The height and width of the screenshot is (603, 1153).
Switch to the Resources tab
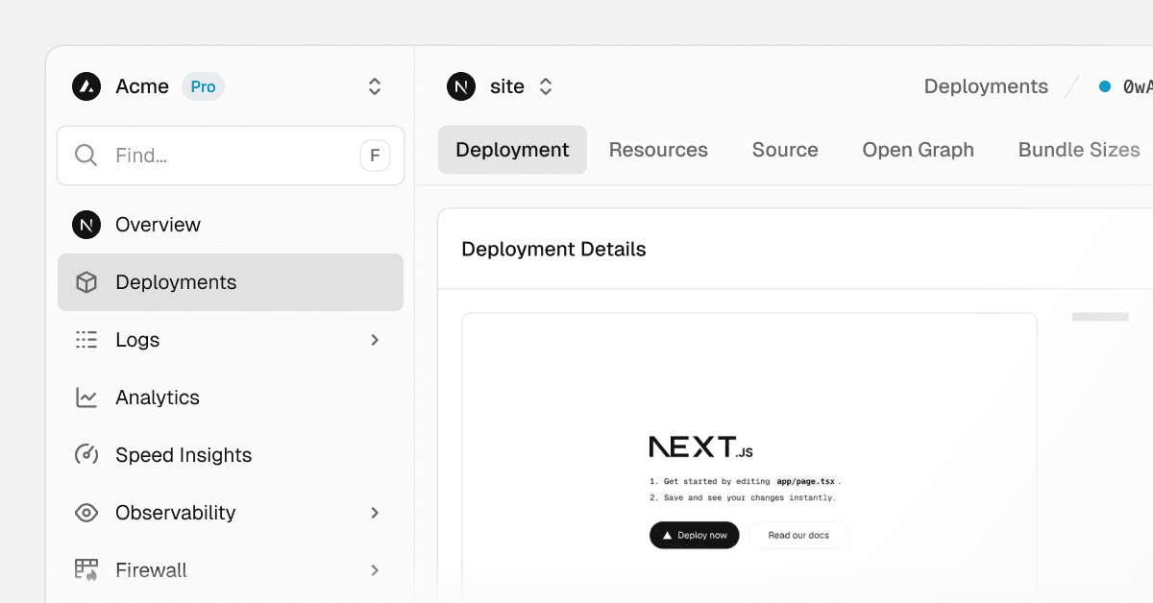[x=658, y=150]
